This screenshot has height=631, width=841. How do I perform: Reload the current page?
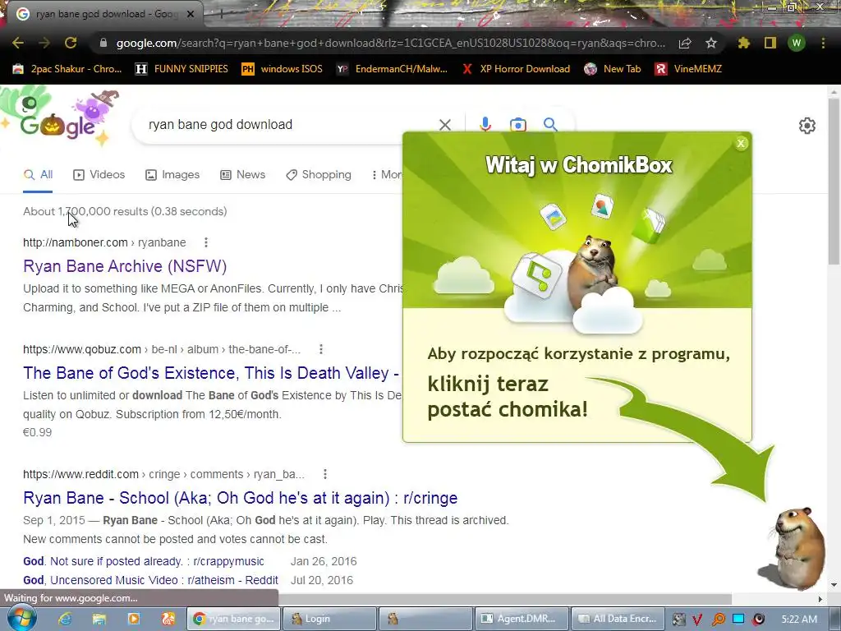click(71, 43)
